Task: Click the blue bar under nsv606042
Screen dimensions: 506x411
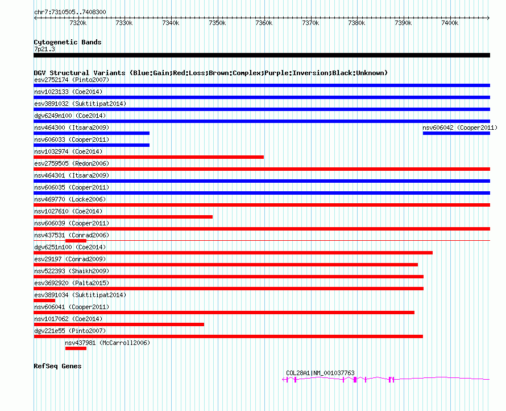Action: click(x=457, y=133)
